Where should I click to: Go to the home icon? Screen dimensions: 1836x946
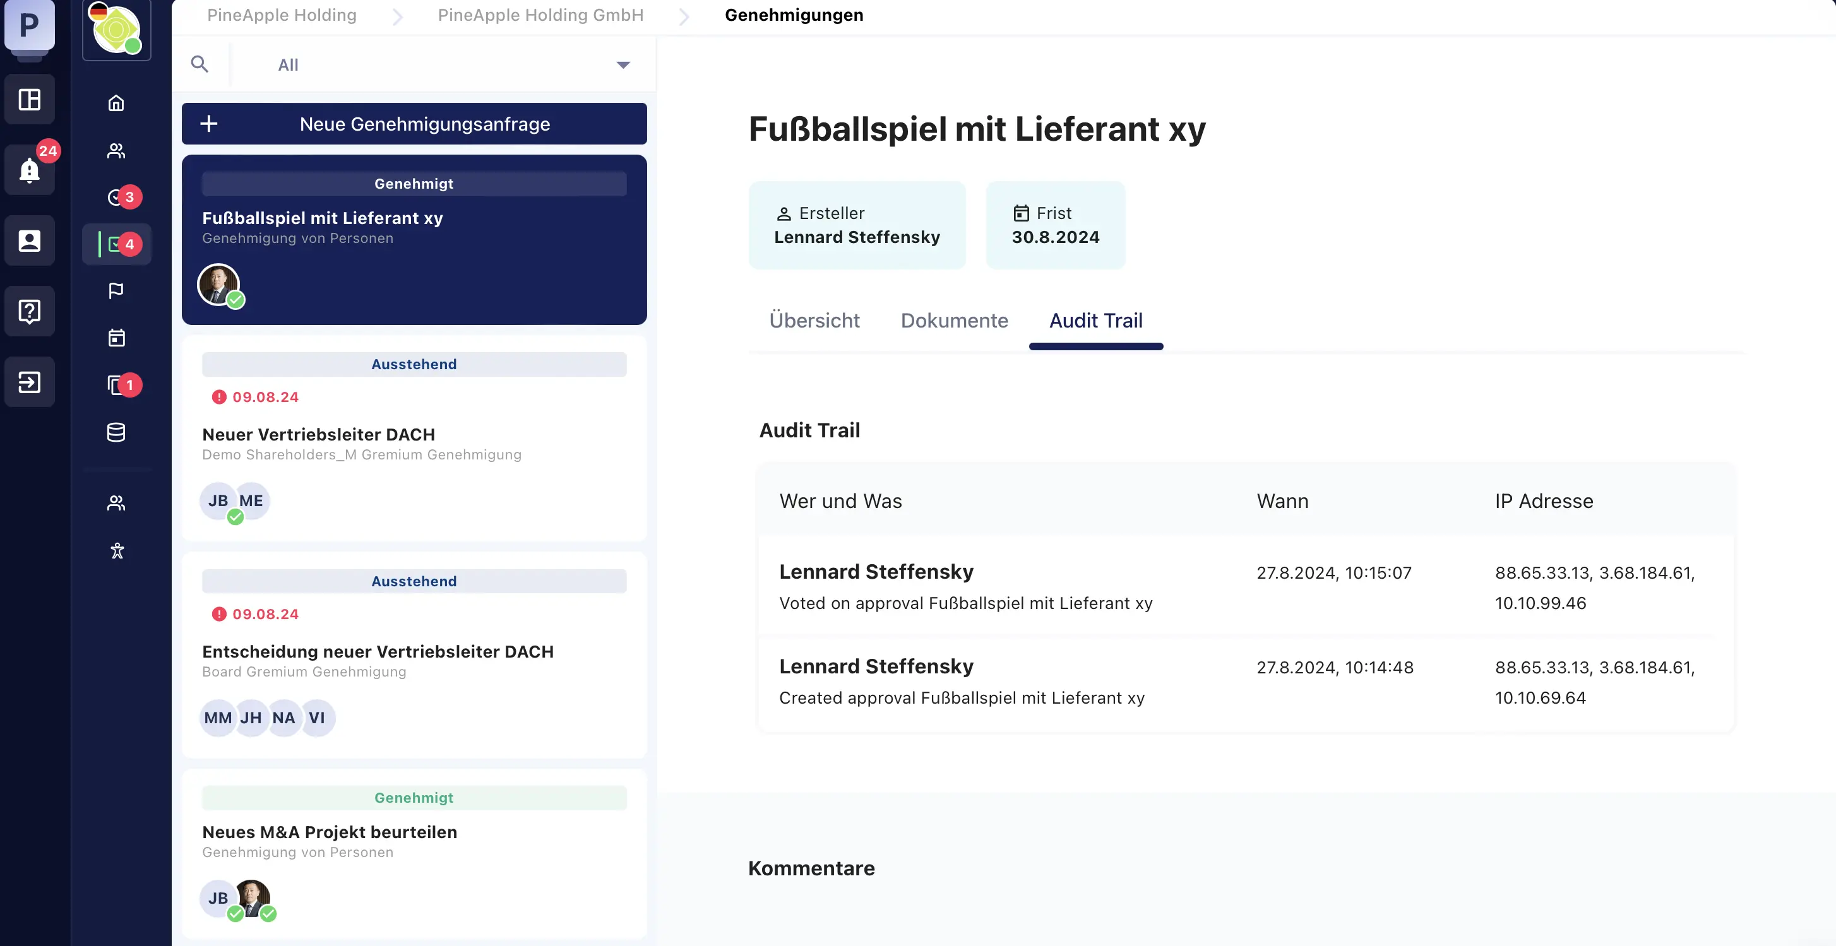click(x=116, y=103)
